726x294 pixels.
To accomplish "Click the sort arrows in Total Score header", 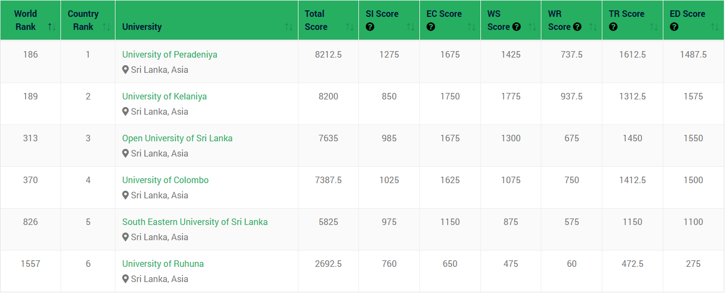I will [x=350, y=27].
